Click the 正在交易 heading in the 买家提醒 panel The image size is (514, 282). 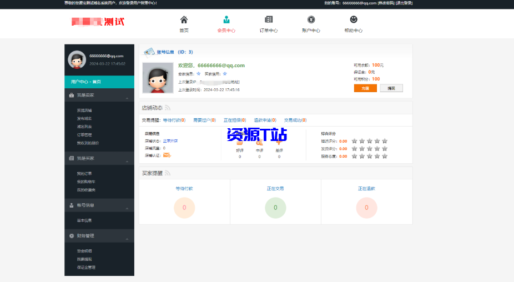(x=275, y=189)
